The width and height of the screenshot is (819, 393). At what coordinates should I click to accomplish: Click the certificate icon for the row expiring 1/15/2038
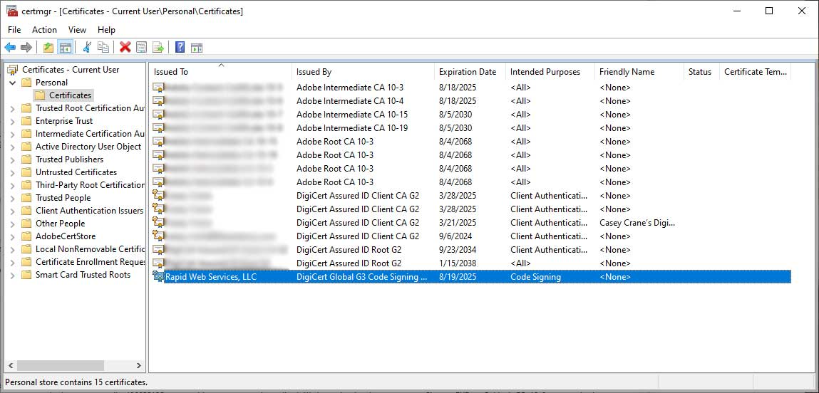click(x=158, y=263)
